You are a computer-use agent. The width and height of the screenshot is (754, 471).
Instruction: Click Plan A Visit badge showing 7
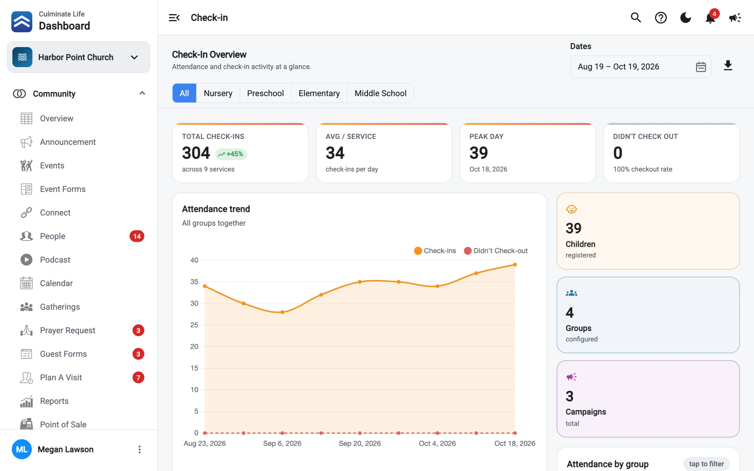pos(138,378)
